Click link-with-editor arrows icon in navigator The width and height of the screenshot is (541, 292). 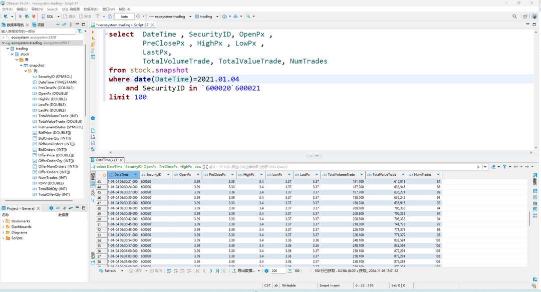(64, 25)
